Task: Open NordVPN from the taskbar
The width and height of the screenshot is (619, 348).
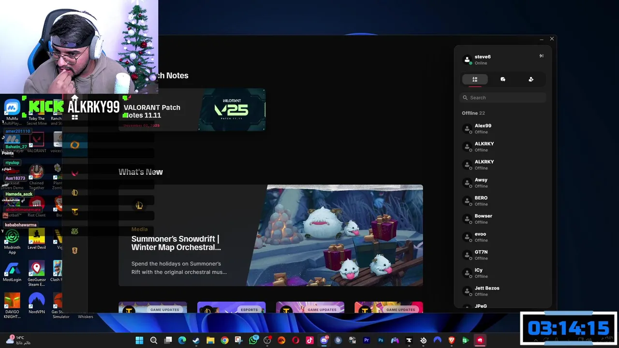Action: pos(437,340)
